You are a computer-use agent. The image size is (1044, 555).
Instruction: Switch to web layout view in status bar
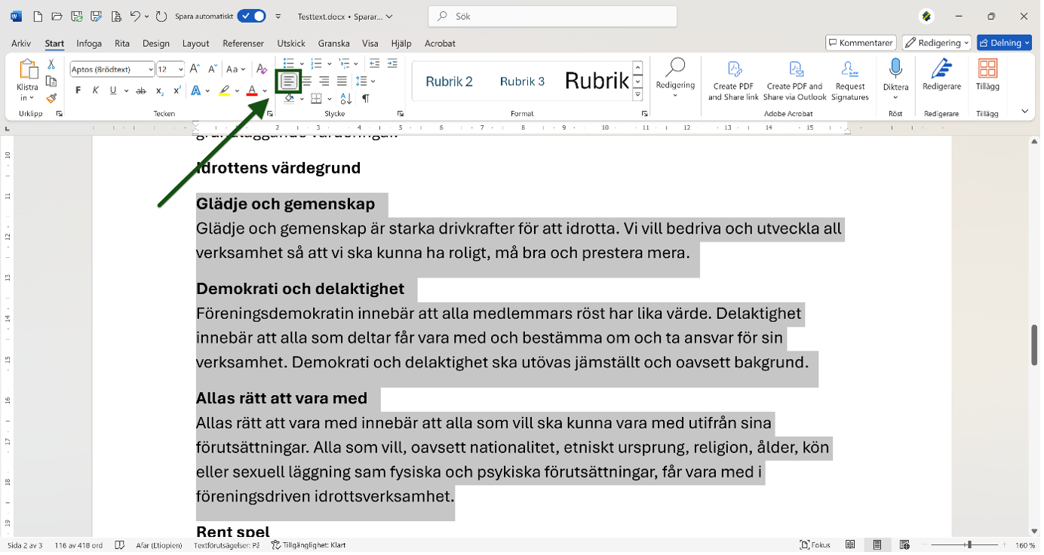pyautogui.click(x=904, y=545)
